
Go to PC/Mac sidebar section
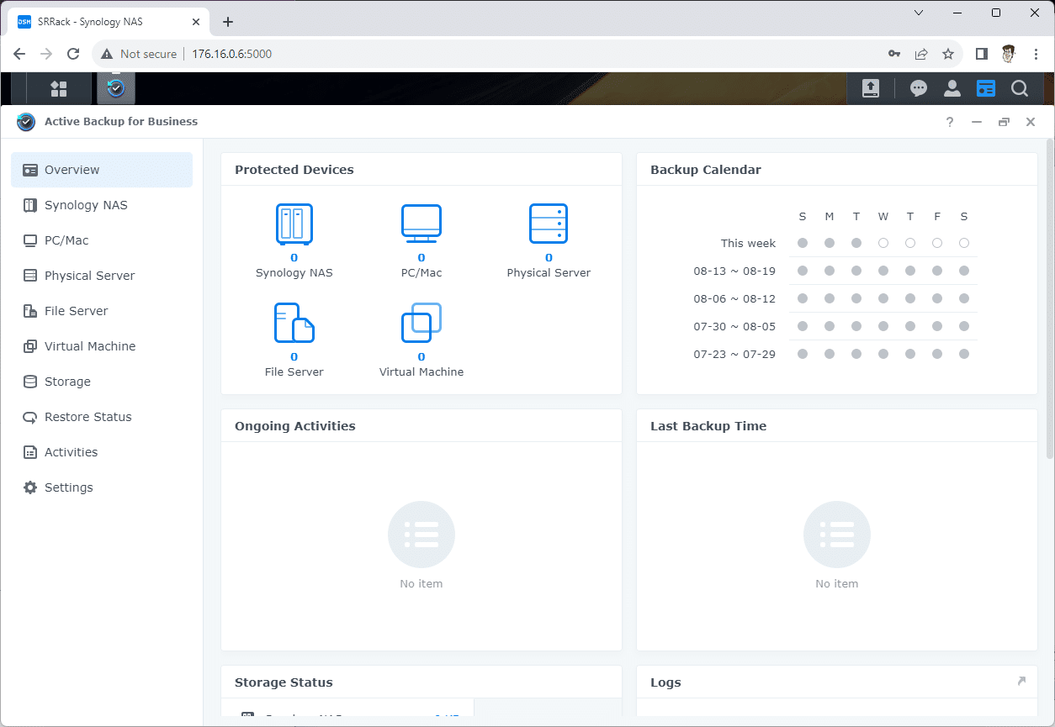(x=102, y=240)
